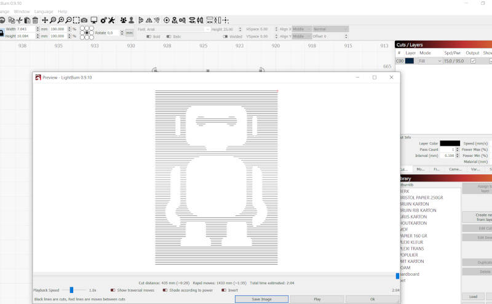The image size is (492, 304).
Task: Click Create new from layer button
Action: 477,217
